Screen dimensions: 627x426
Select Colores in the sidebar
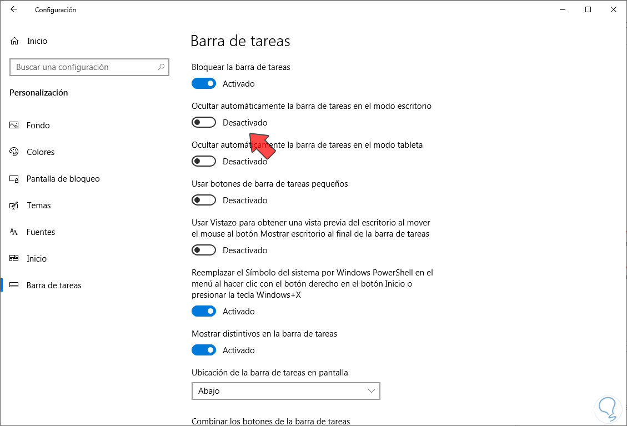[41, 152]
